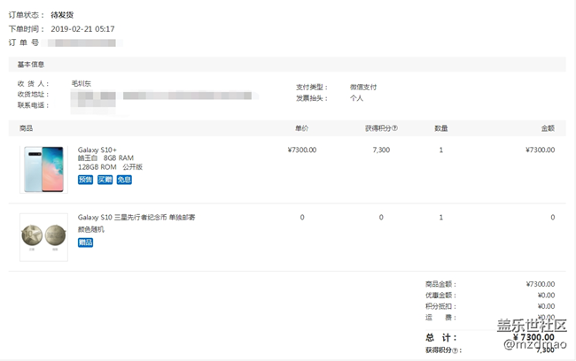Click the 免息 tag badge
Image resolution: width=576 pixels, height=361 pixels.
pos(124,180)
